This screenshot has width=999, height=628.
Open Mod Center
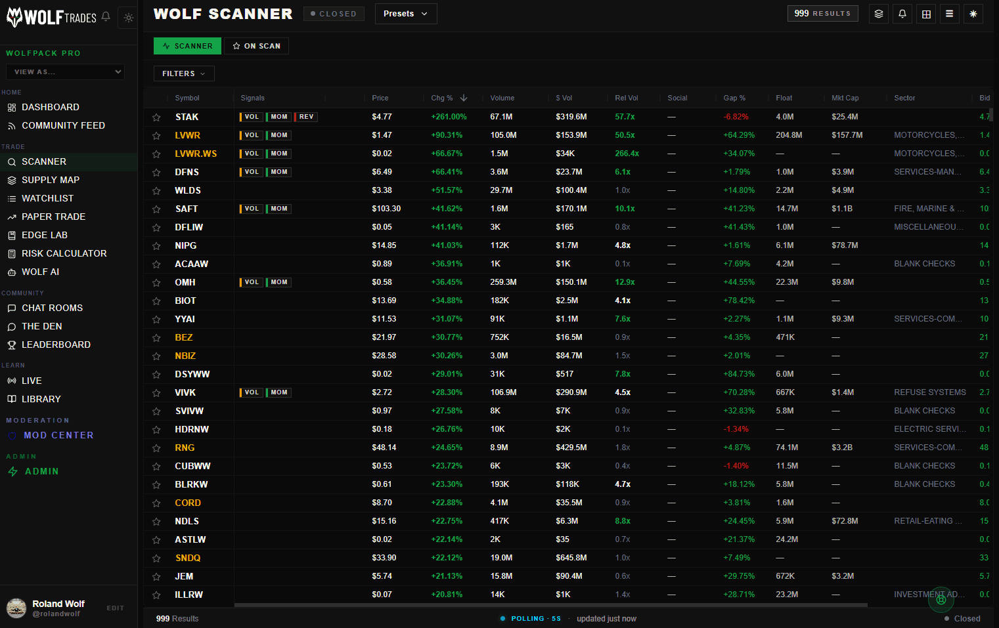[58, 435]
